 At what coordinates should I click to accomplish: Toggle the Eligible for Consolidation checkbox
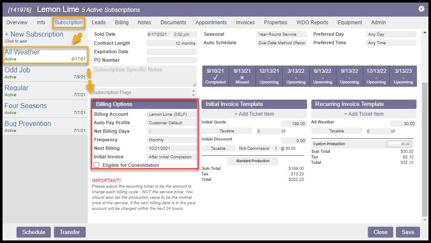pyautogui.click(x=97, y=165)
